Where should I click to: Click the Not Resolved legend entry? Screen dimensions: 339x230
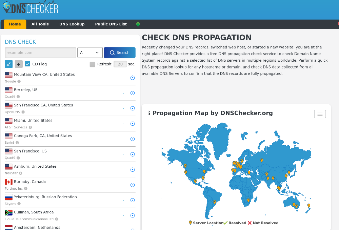pos(263,223)
